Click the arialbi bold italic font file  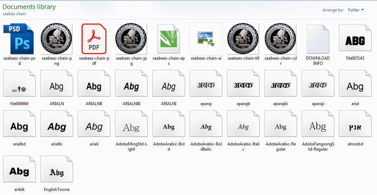[56, 126]
